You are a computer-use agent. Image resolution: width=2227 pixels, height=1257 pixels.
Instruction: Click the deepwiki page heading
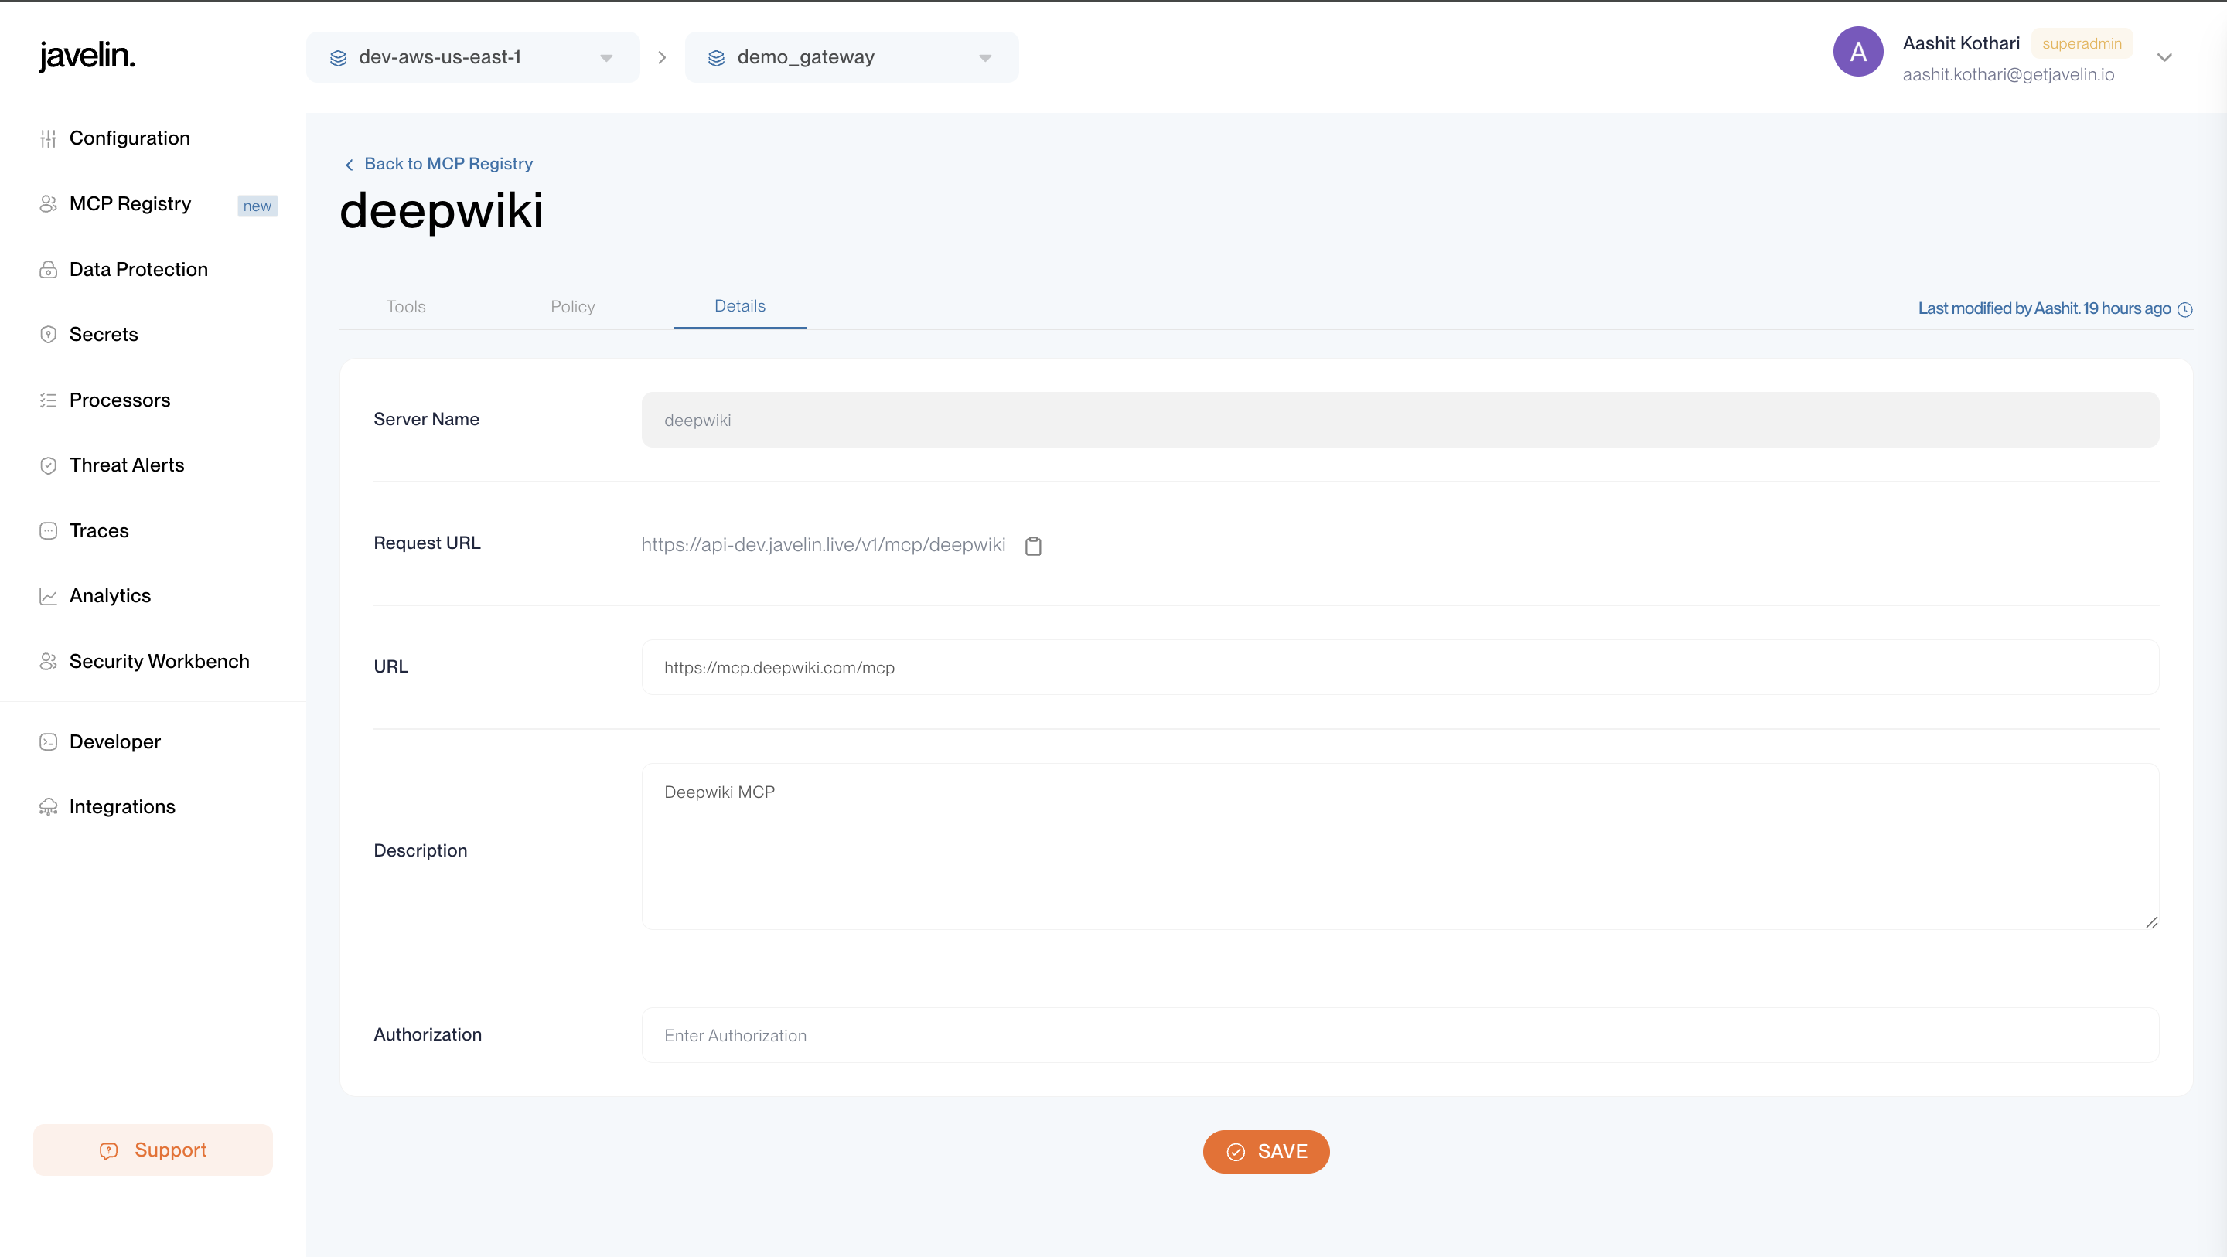click(441, 210)
